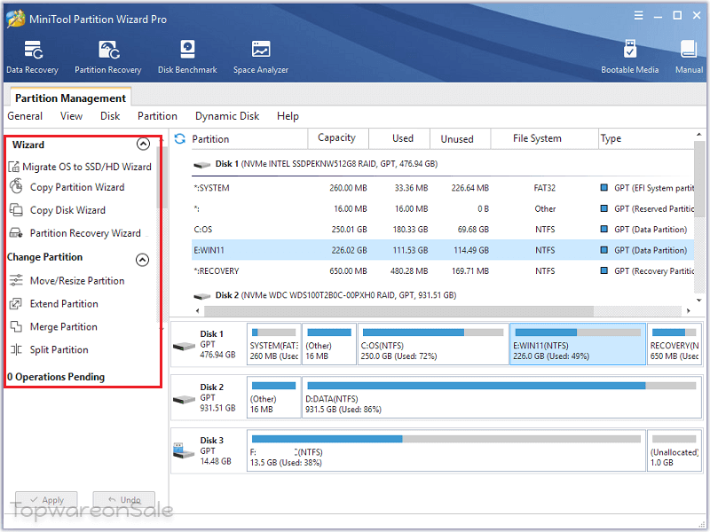Start Migrate OS to SSD/HD Wizard
This screenshot has height=532, width=710.
coord(80,167)
